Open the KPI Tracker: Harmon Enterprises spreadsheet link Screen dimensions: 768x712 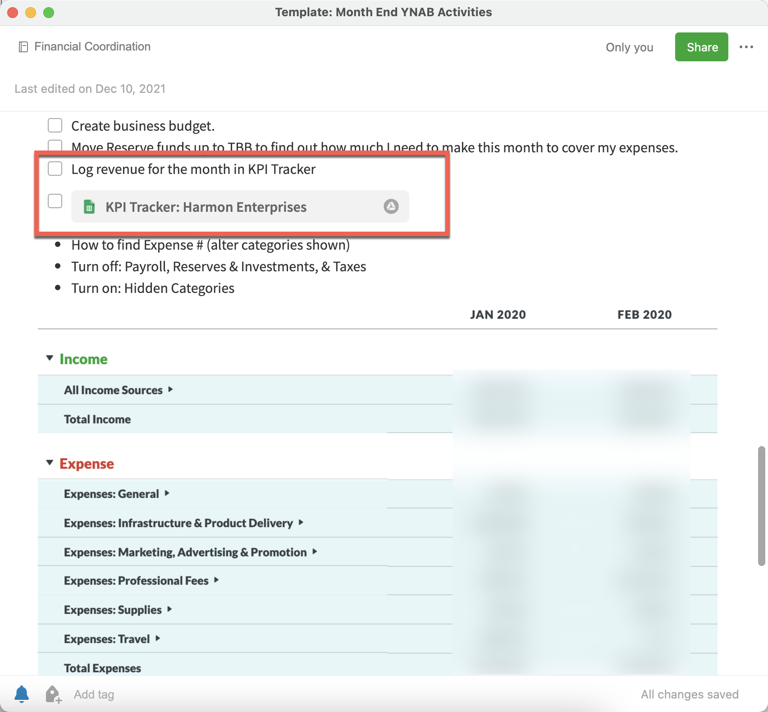[x=206, y=207]
